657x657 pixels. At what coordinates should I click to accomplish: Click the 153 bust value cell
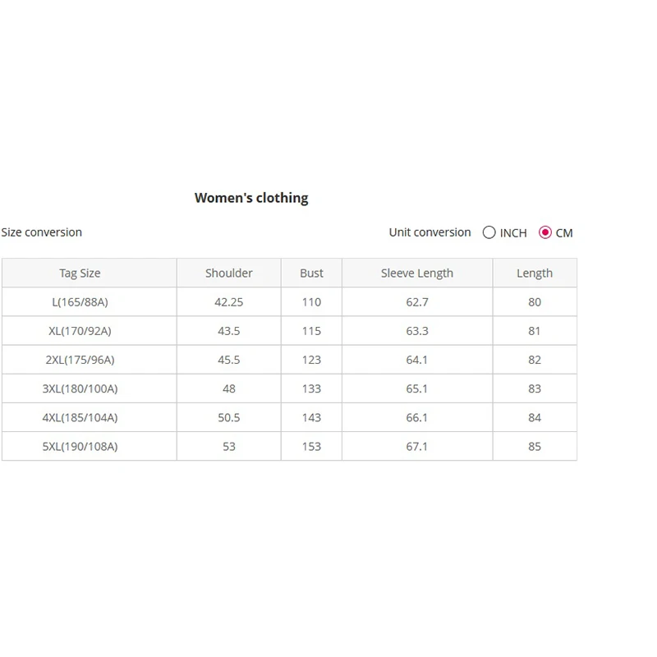(311, 446)
